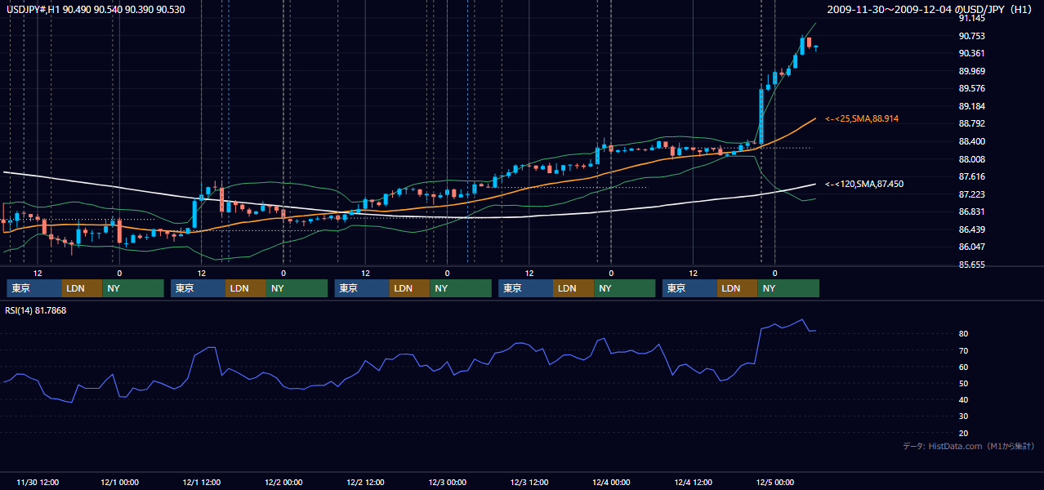Click the 東京 session block above 11/30 12:00
The height and width of the screenshot is (490, 1044).
tap(33, 288)
